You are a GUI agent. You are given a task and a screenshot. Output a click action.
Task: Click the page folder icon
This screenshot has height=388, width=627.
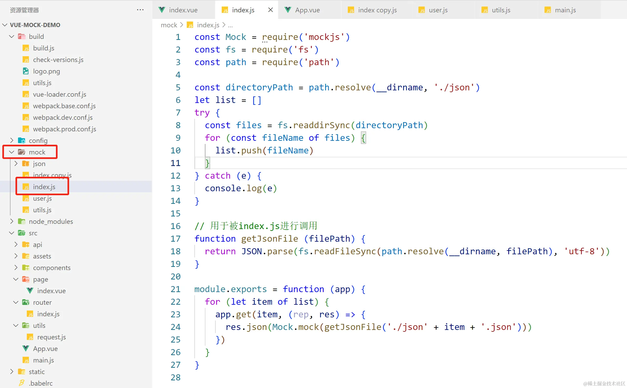[26, 279]
